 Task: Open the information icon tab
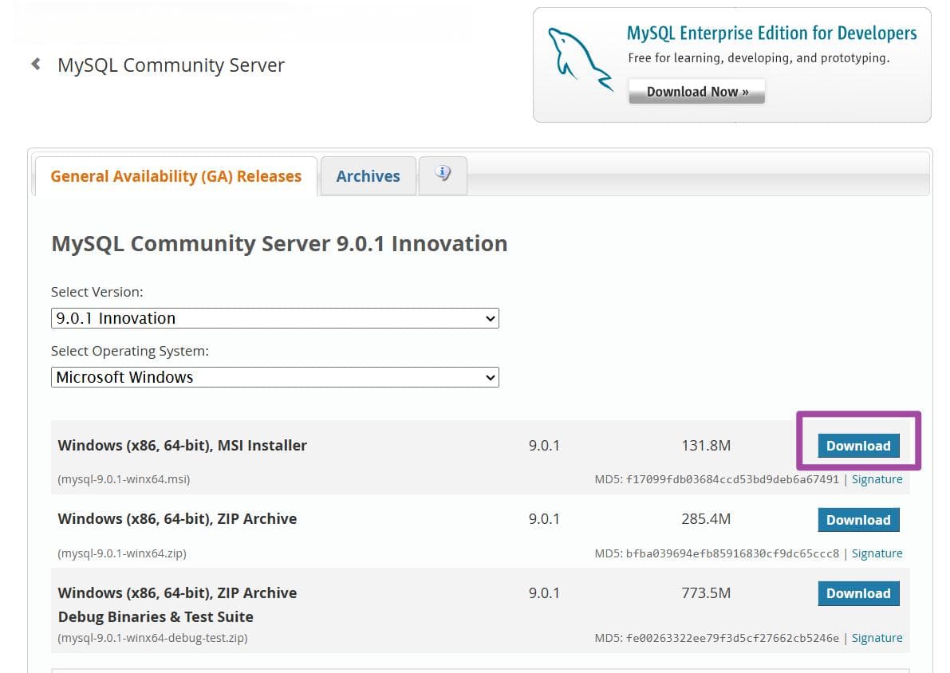click(443, 175)
